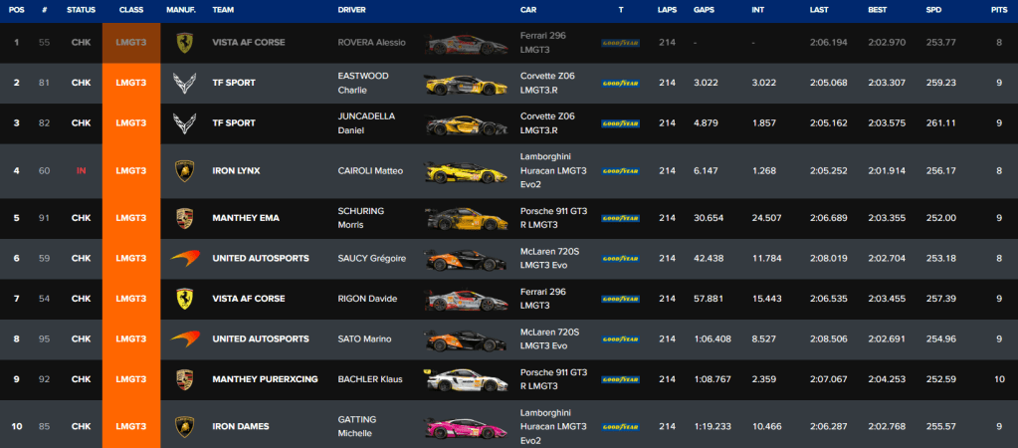Image resolution: width=1018 pixels, height=448 pixels.
Task: Sort by the SPD column header
Action: pyautogui.click(x=933, y=10)
